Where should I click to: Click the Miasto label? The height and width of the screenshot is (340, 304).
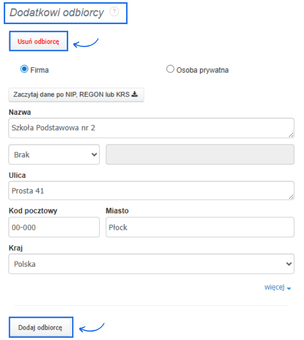[x=117, y=211]
